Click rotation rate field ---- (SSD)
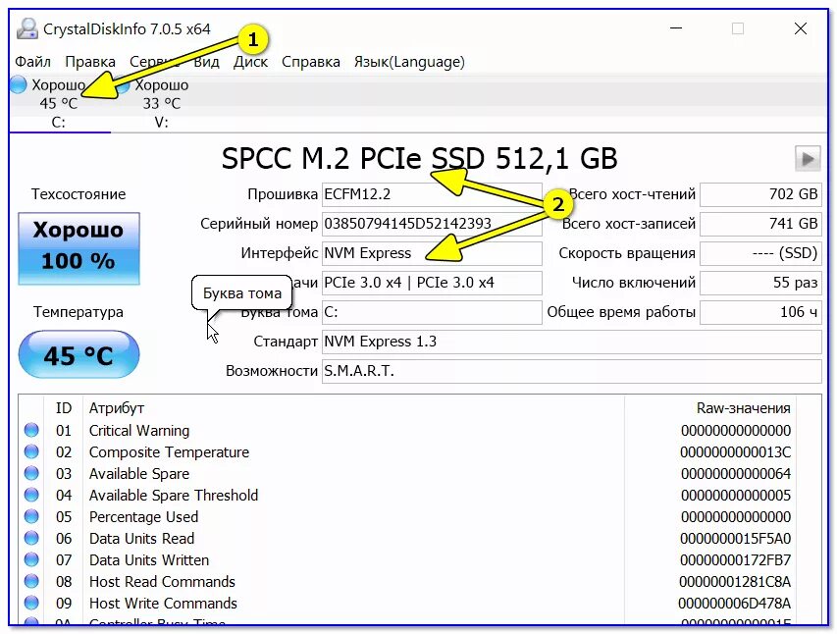837x634 pixels. 760,253
